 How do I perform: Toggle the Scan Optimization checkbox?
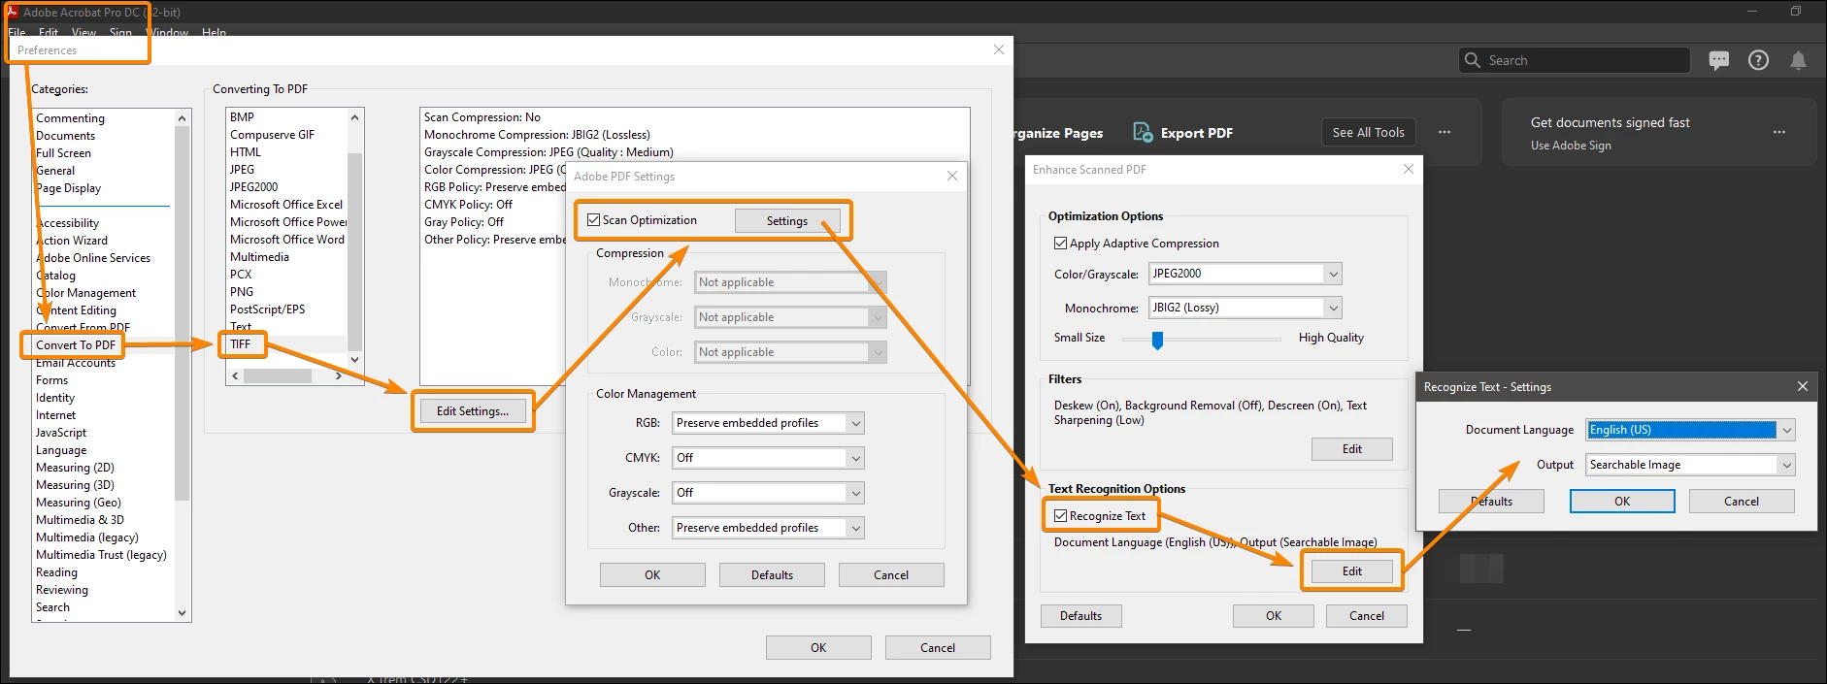tap(593, 220)
